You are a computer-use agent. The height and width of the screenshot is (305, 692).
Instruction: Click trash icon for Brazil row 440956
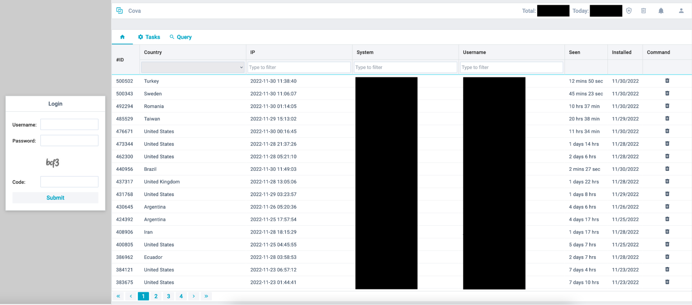pyautogui.click(x=667, y=169)
